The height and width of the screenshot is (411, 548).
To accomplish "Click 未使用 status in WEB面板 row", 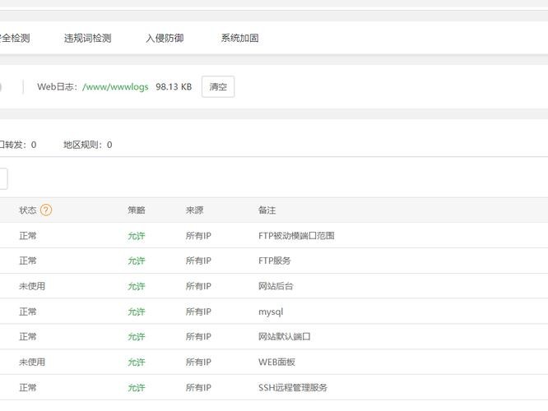I will pos(32,363).
